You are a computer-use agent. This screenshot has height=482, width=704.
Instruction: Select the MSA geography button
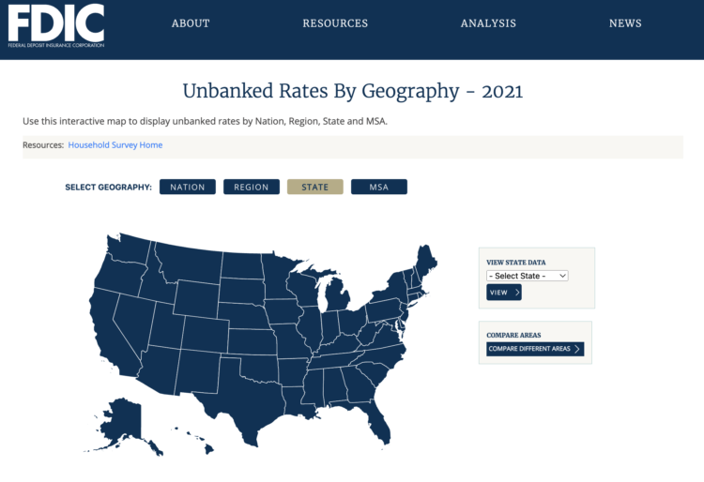pos(379,187)
